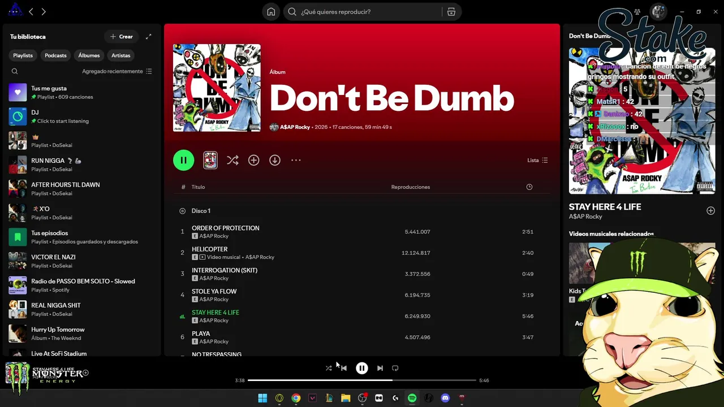Open the Lista view dropdown

pos(537,161)
